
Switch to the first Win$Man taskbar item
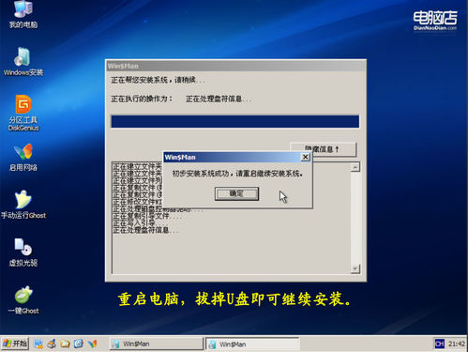(156, 344)
